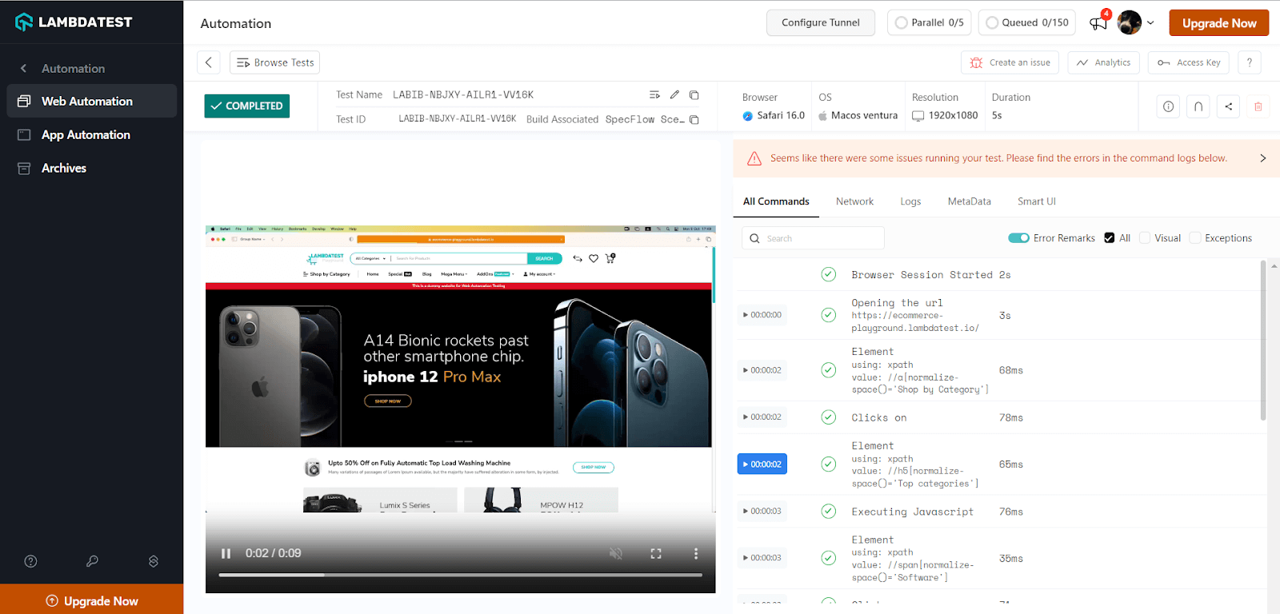Image resolution: width=1280 pixels, height=614 pixels.
Task: Open access key icon in sidebar bottom
Action: pos(92,561)
